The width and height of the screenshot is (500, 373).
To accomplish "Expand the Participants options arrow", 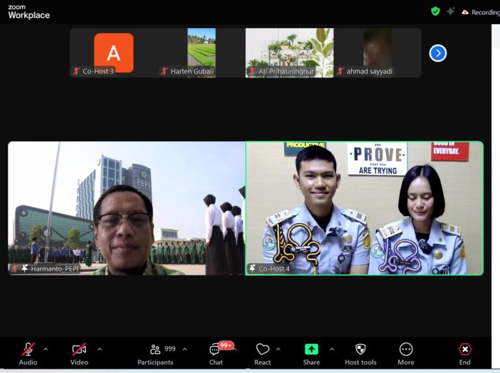I will point(184,349).
